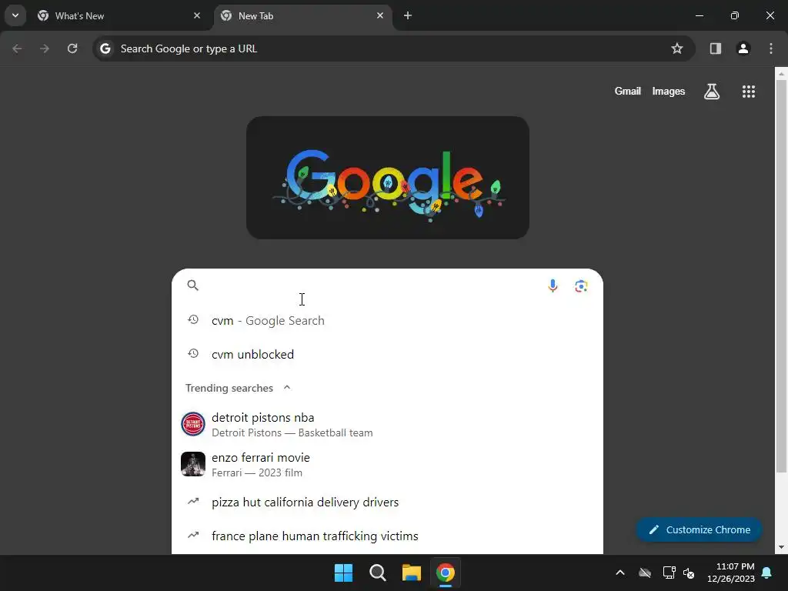Click the Ferrari film poster thumbnail

pyautogui.click(x=193, y=464)
